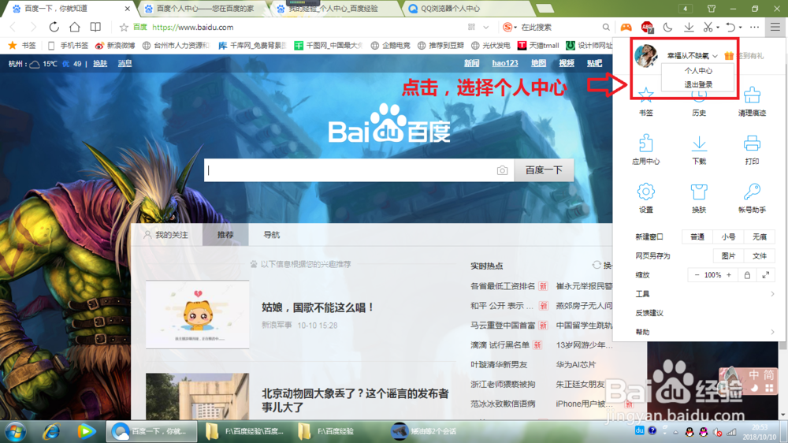The image size is (788, 443).
Task: Open 帐号助手 account helper key icon
Action: (x=752, y=198)
